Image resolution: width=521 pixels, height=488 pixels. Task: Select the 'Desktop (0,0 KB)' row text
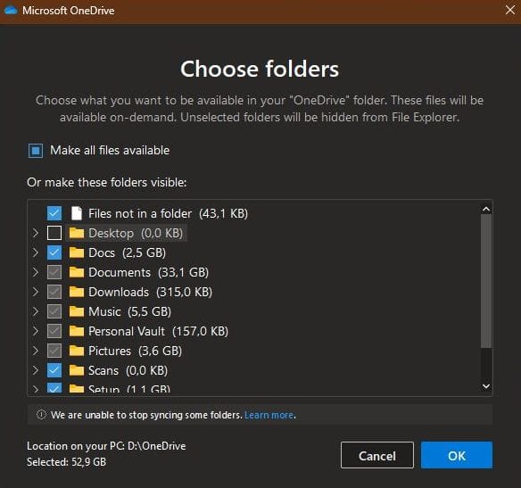pos(136,233)
